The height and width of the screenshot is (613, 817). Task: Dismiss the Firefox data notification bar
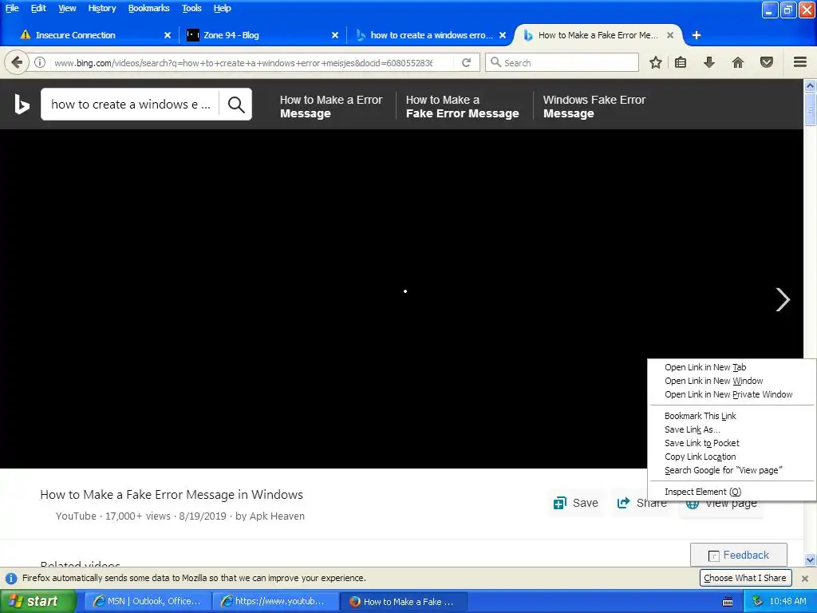805,578
